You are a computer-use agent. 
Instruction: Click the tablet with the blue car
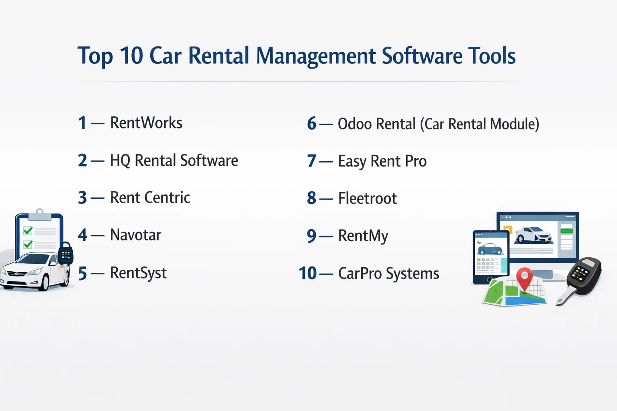pyautogui.click(x=490, y=256)
